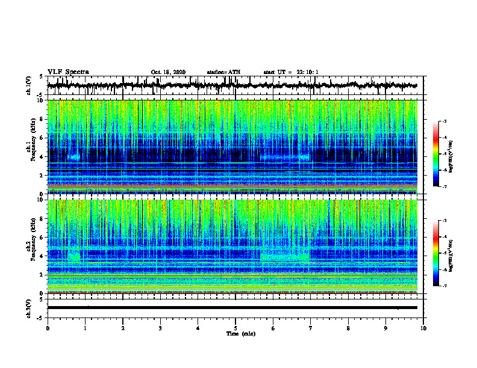This screenshot has width=477, height=368.
Task: Click the "6" tick on the time axis
Action: tap(273, 328)
